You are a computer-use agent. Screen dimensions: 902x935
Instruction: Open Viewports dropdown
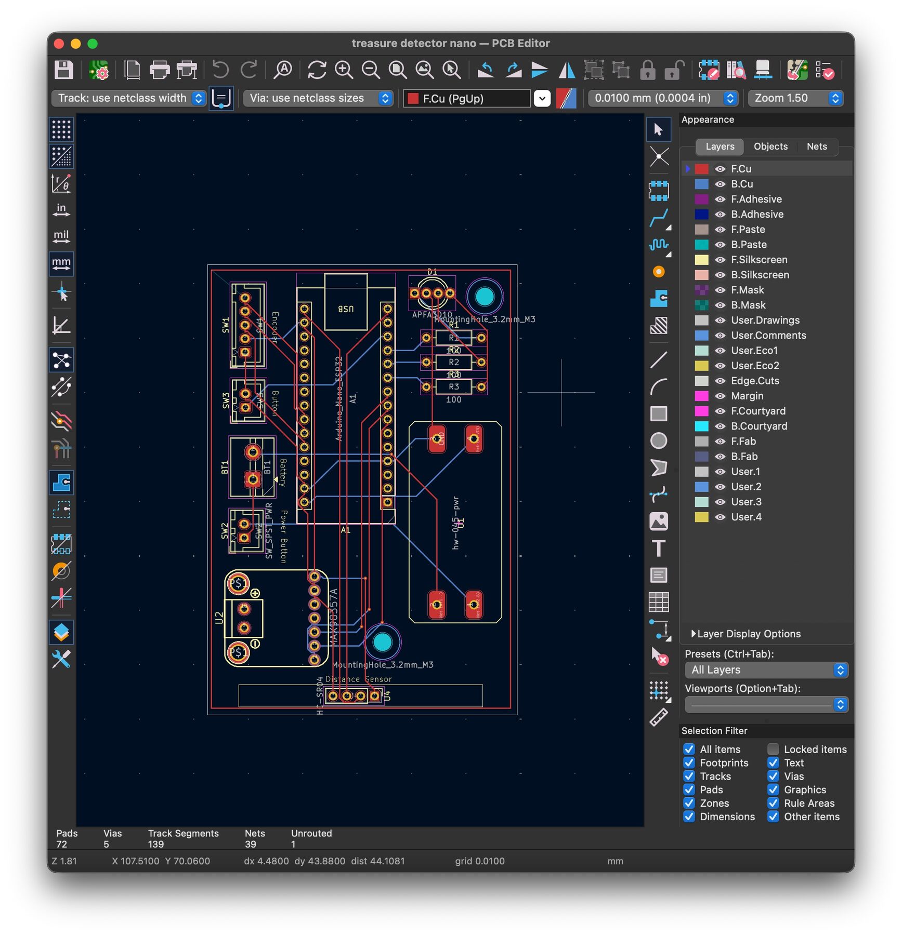(x=766, y=704)
